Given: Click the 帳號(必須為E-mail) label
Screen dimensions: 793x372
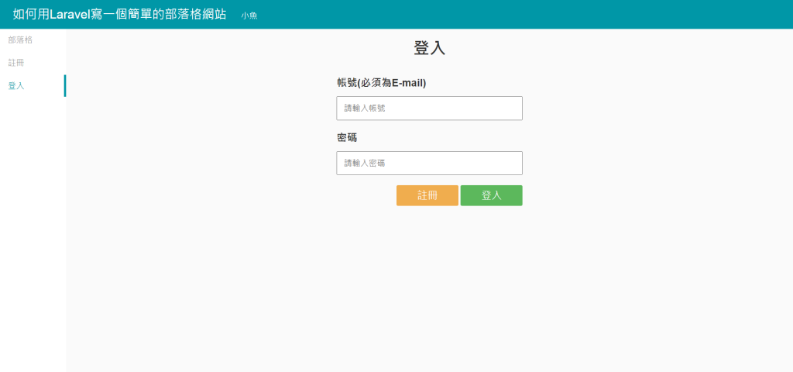Looking at the screenshot, I should [x=382, y=83].
